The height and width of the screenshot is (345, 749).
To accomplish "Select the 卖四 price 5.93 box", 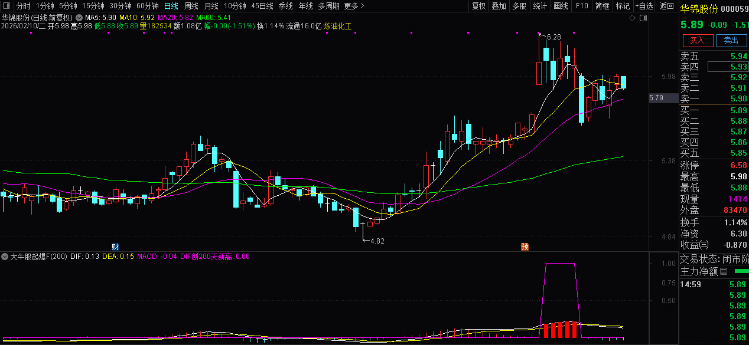I will coord(727,67).
